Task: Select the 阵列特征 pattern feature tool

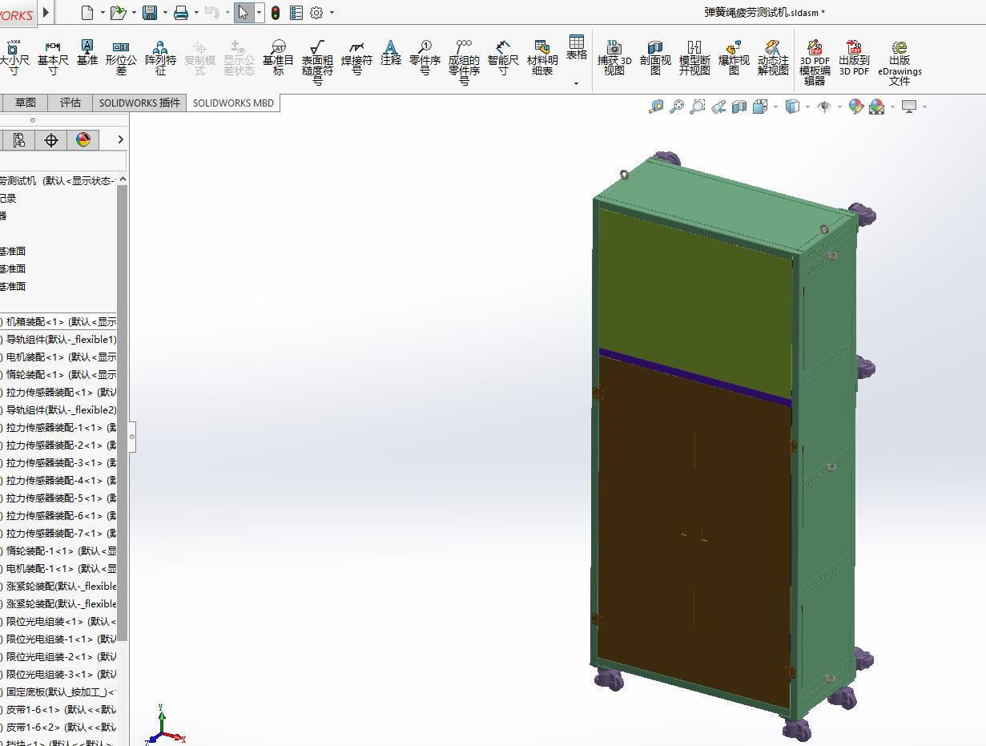Action: (160, 58)
